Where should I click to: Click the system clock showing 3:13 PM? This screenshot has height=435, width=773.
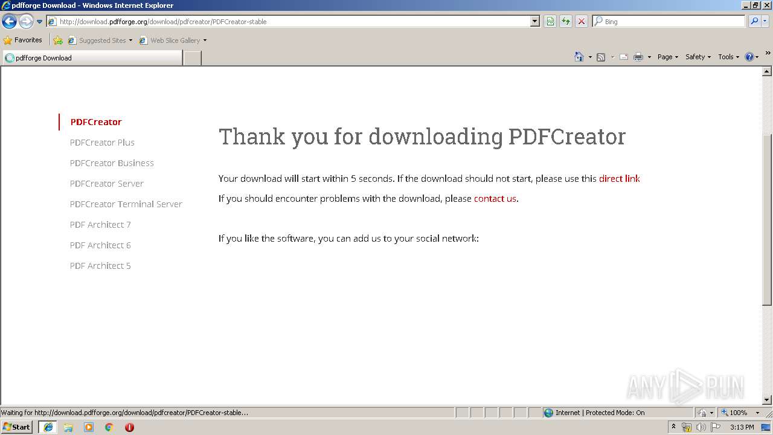click(x=742, y=427)
